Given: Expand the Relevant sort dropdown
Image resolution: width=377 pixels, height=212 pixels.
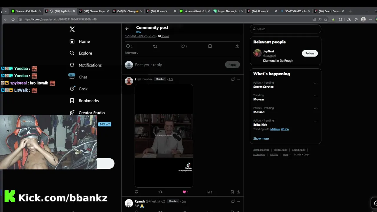Looking at the screenshot, I should pos(132,53).
